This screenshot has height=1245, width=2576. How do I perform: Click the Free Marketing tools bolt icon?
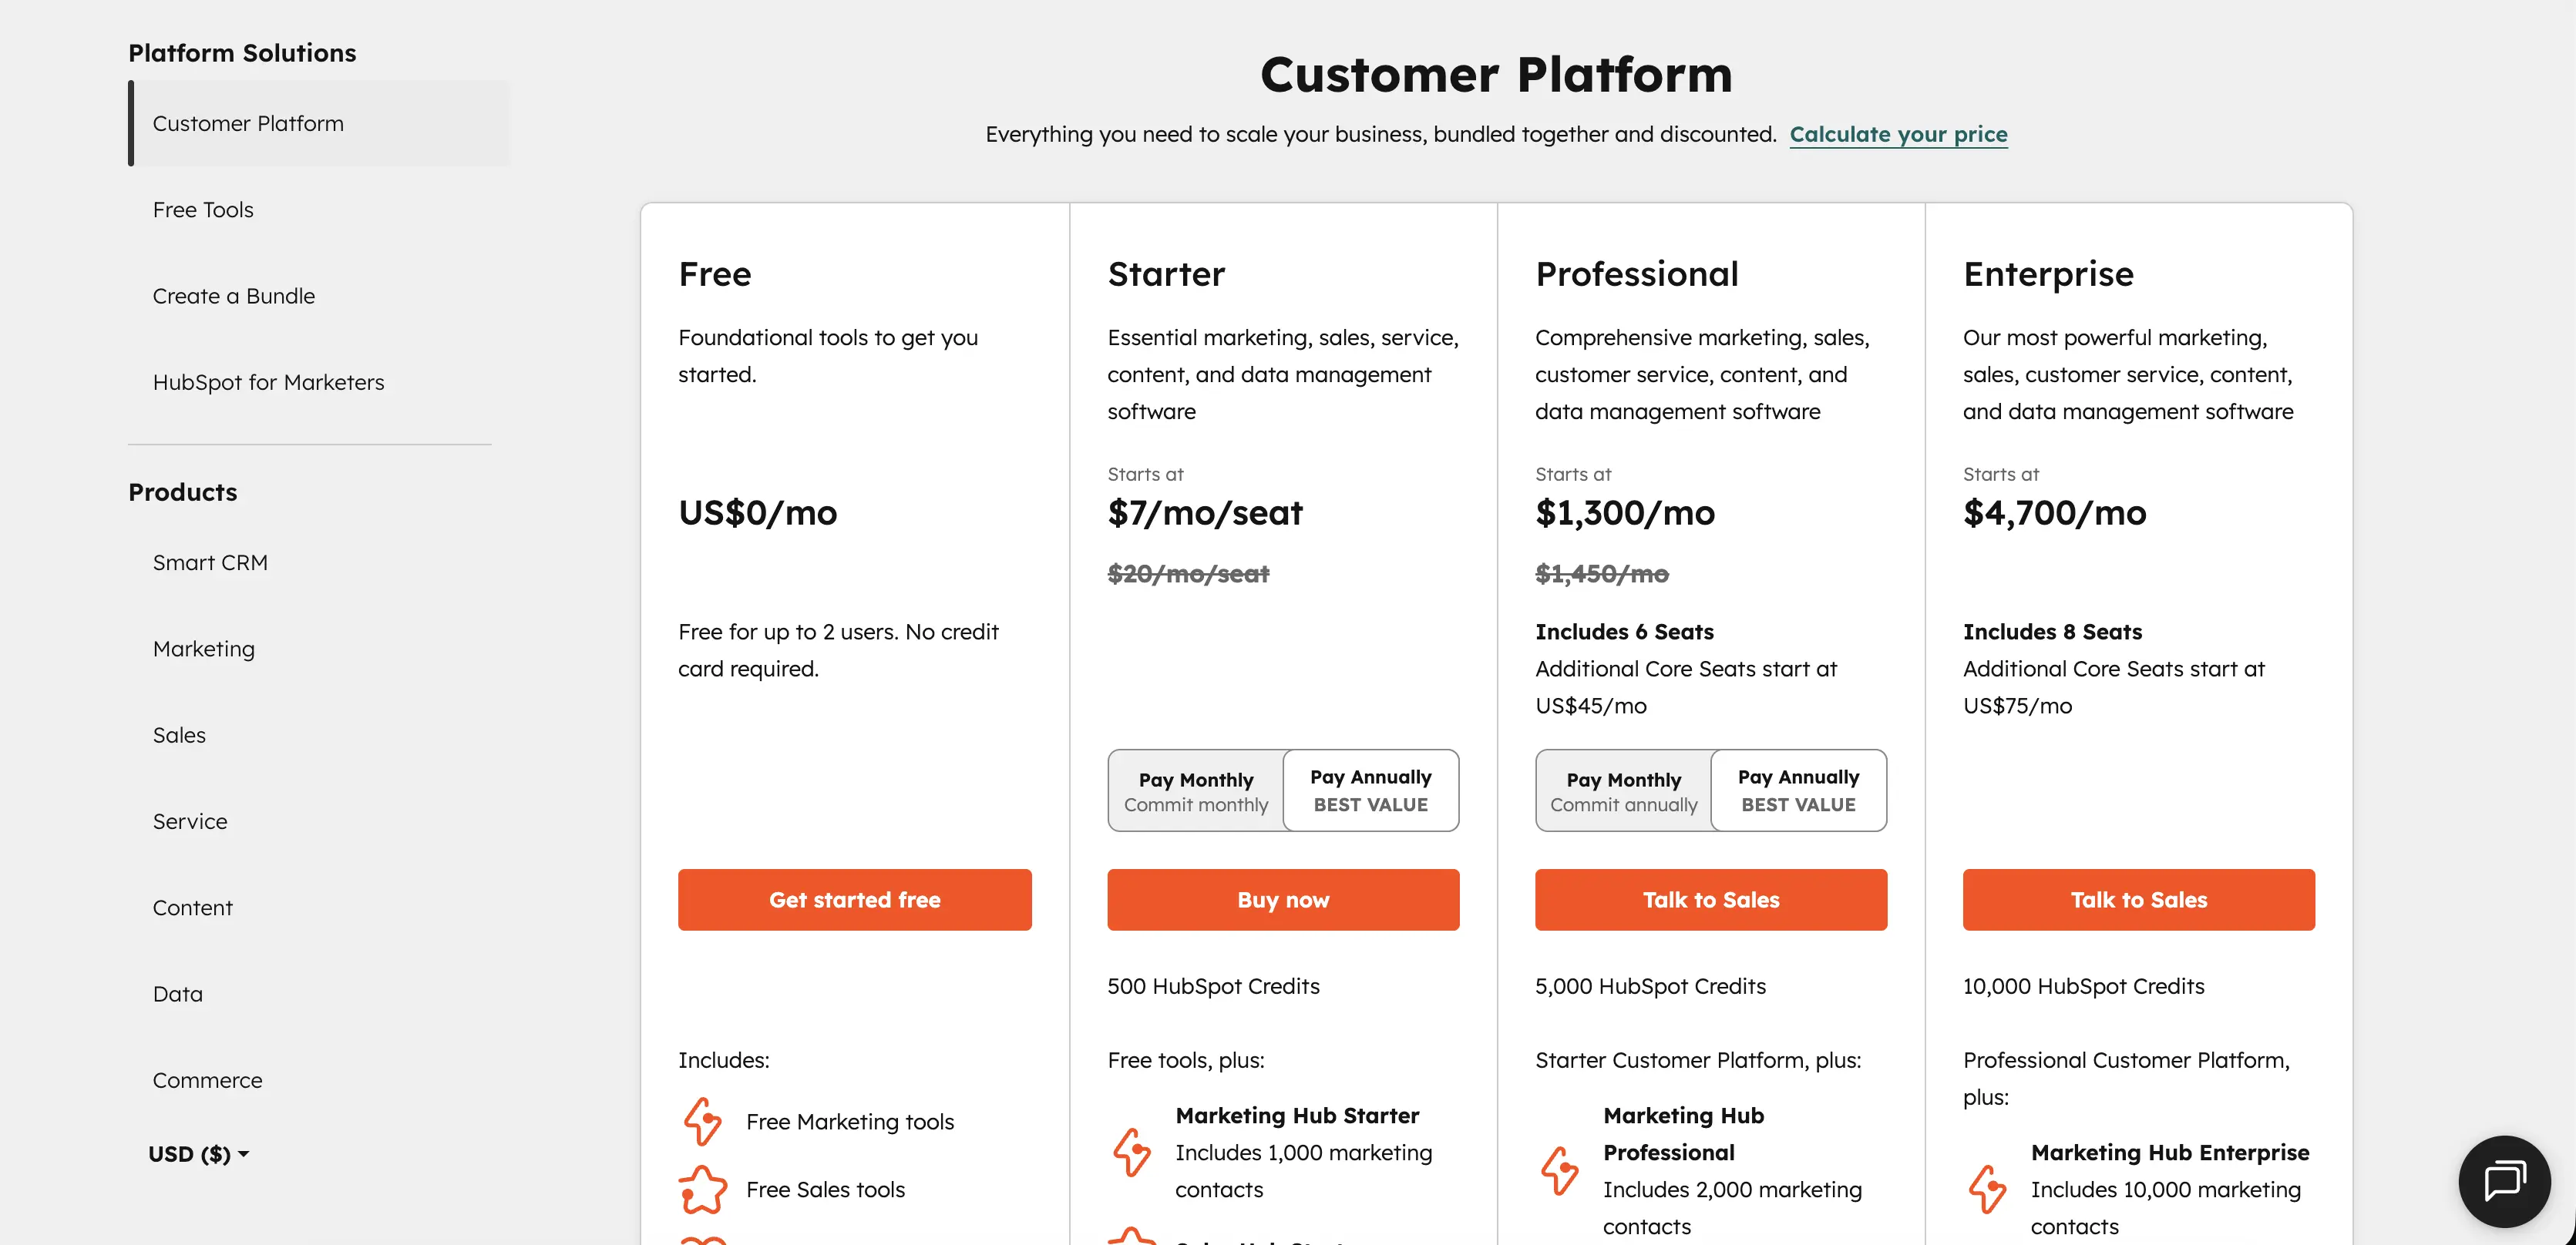[x=702, y=1121]
